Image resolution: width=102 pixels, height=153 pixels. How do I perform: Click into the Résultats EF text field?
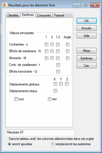point(40,133)
